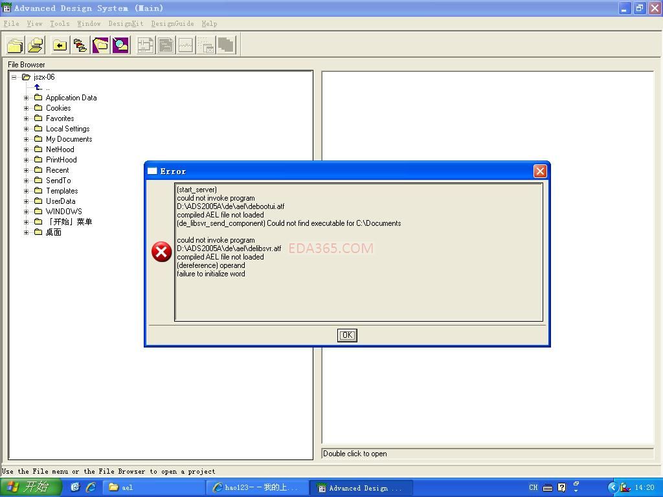Click the jszx-06 open folder icon
The height and width of the screenshot is (497, 663).
[26, 77]
